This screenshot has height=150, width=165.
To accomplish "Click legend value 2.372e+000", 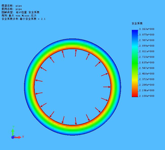I will (x=147, y=79).
